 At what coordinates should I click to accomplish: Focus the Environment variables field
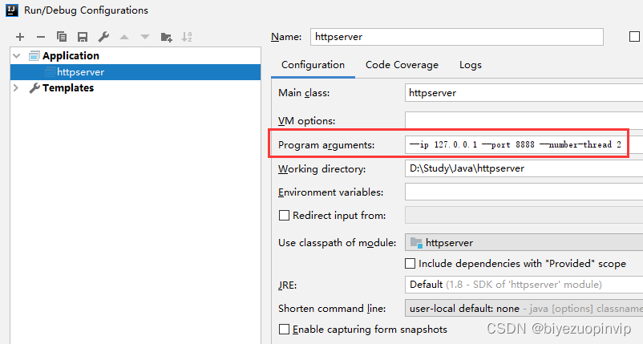point(524,192)
